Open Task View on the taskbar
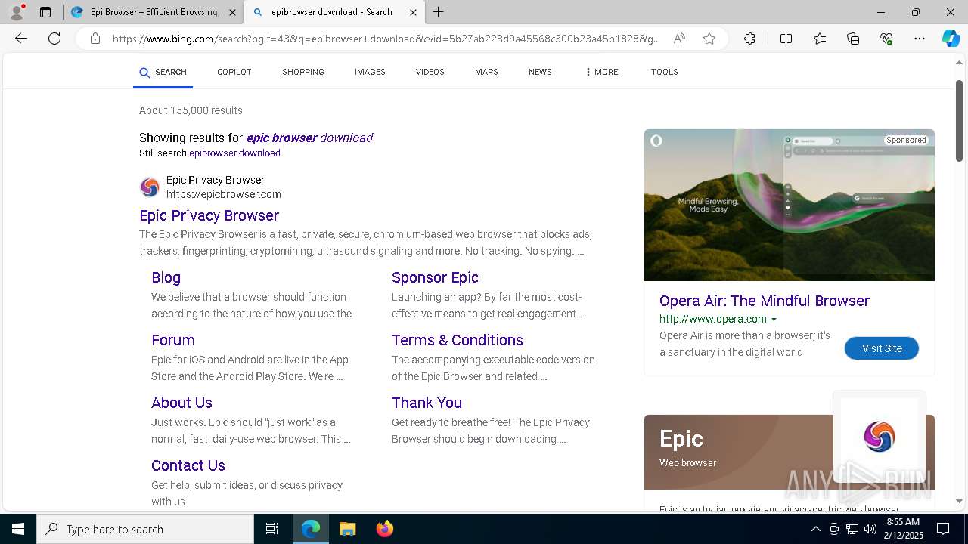968x544 pixels. pyautogui.click(x=272, y=529)
